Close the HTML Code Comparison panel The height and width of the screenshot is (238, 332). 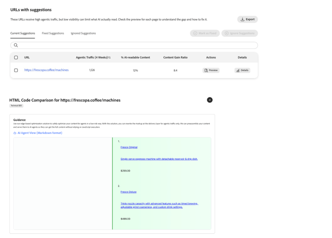[x=210, y=100]
